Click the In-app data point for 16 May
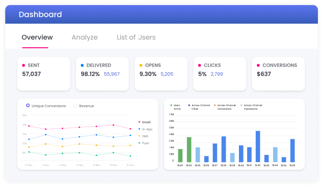 point(130,135)
